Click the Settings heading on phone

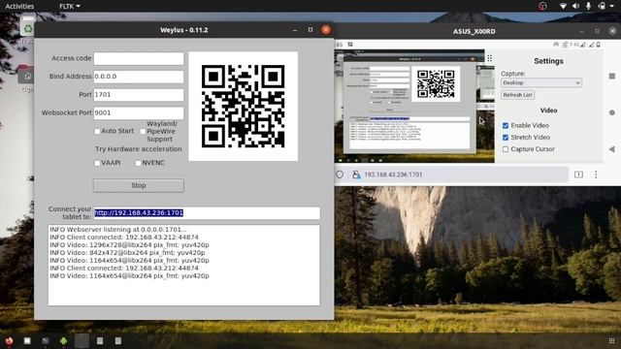tap(548, 61)
